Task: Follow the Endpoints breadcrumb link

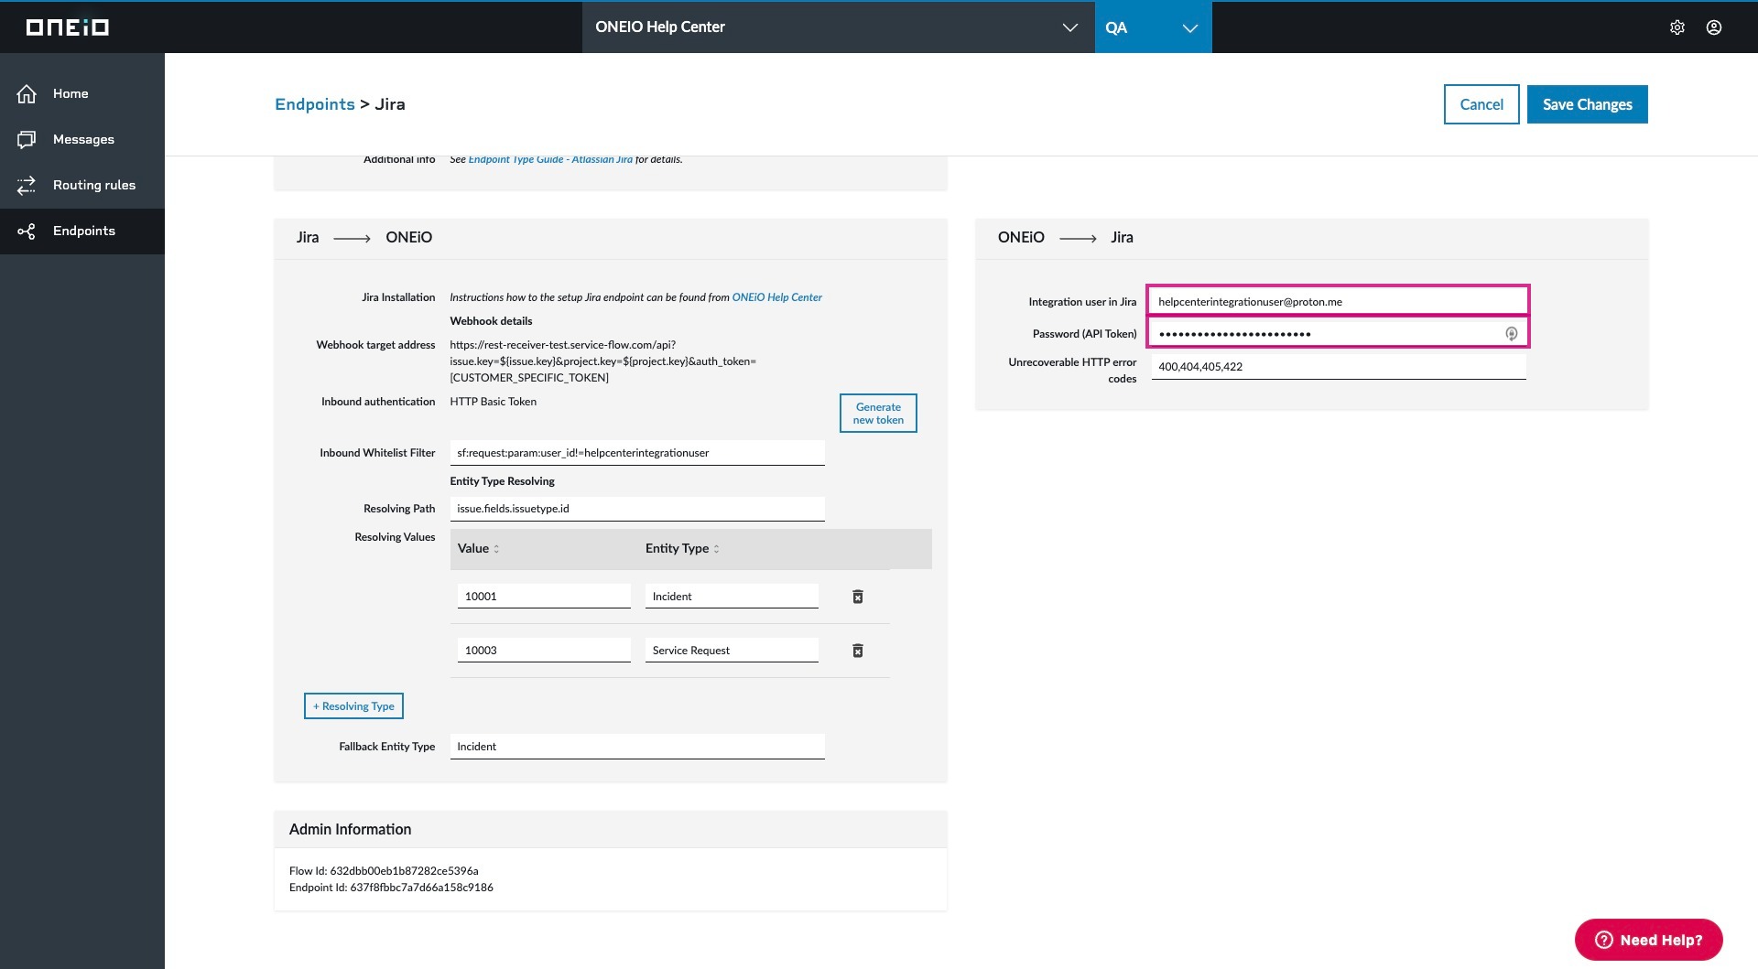Action: point(315,104)
